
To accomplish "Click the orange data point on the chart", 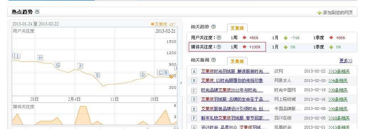I will coord(171,77).
